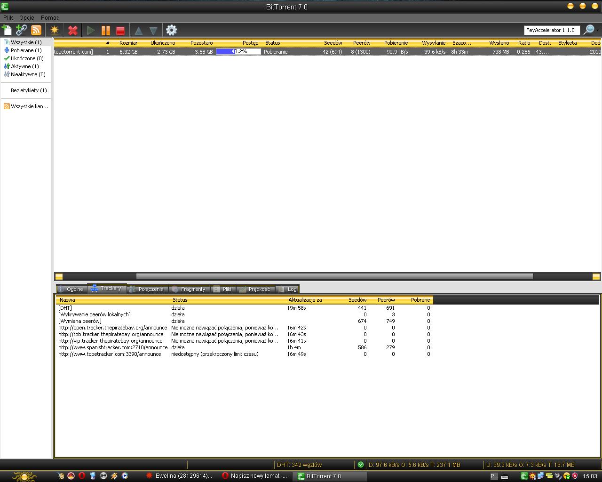Open search engine dropdown arrow
The width and height of the screenshot is (602, 482).
[598, 30]
